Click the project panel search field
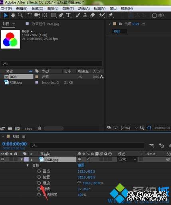The image size is (171, 205). coord(52,63)
